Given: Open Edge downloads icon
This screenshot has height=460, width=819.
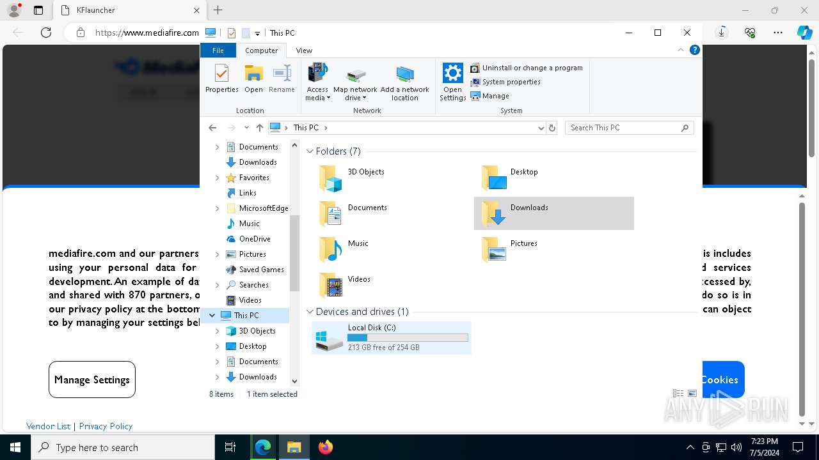Looking at the screenshot, I should 722,33.
